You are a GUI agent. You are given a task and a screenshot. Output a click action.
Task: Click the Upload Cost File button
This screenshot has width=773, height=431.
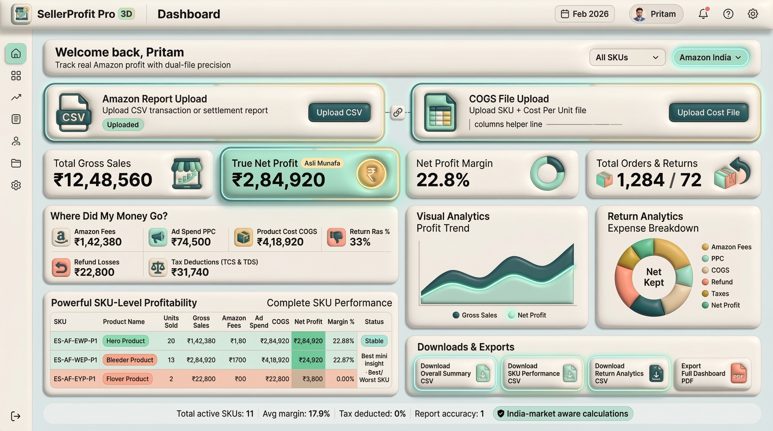[x=708, y=113]
